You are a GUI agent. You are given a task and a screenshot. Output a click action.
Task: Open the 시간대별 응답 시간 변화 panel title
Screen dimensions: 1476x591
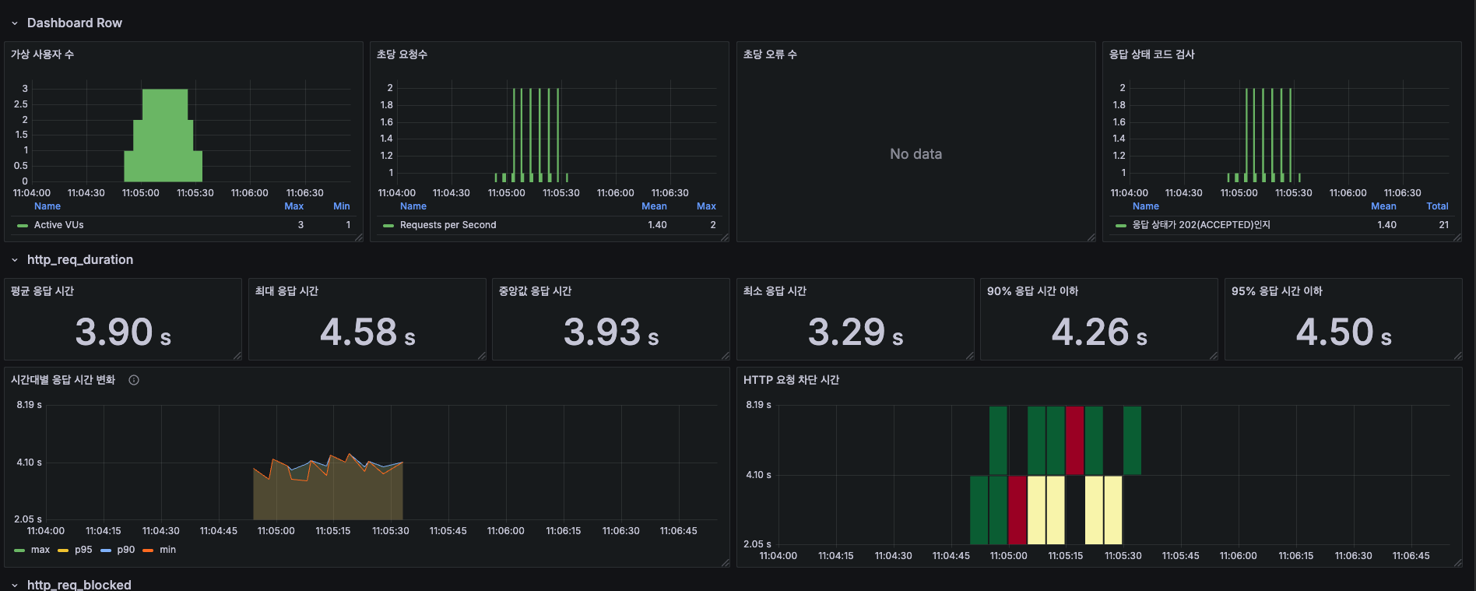tap(63, 379)
